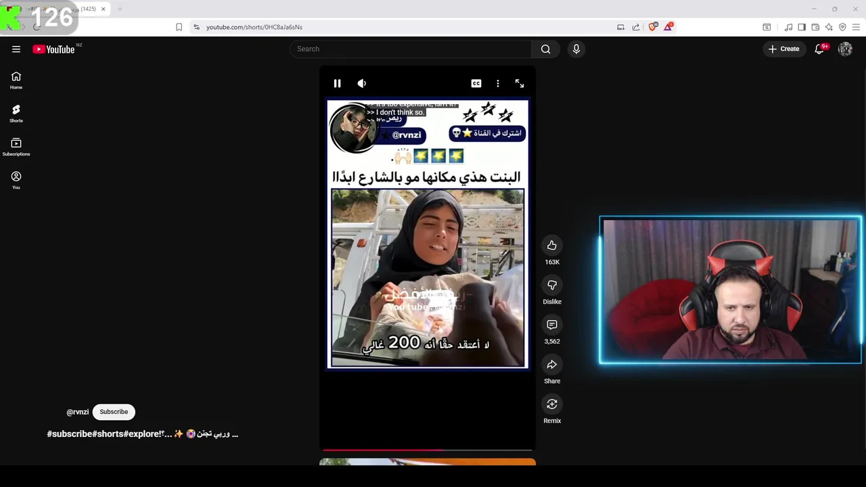The height and width of the screenshot is (487, 866).
Task: Go to YouTube home via logo
Action: point(54,49)
